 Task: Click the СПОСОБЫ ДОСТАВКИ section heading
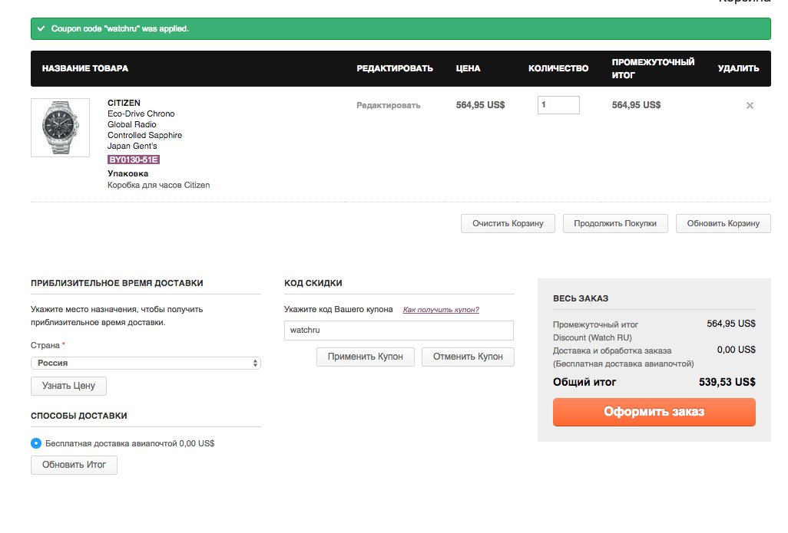pos(79,416)
